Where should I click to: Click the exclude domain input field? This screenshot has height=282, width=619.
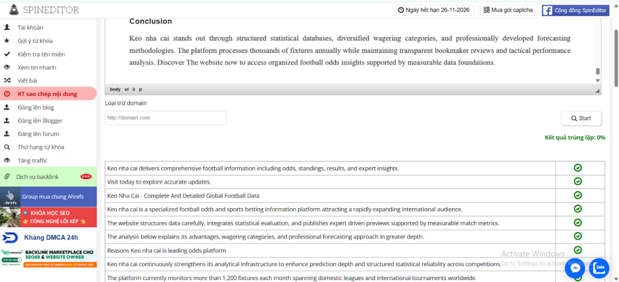[166, 118]
